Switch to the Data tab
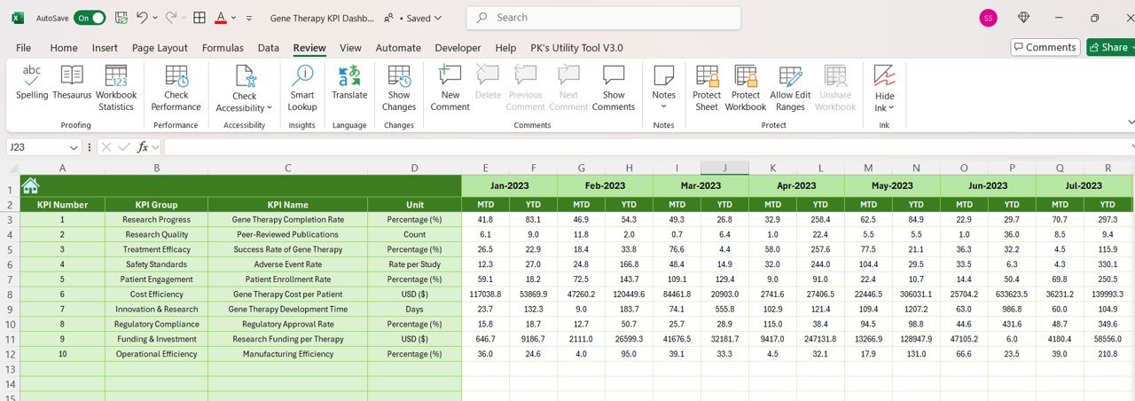 click(x=269, y=48)
